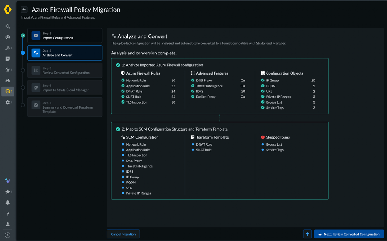Image resolution: width=387 pixels, height=241 pixels.
Task: Click the Strata Cloud Manager logo
Action: coord(8,10)
